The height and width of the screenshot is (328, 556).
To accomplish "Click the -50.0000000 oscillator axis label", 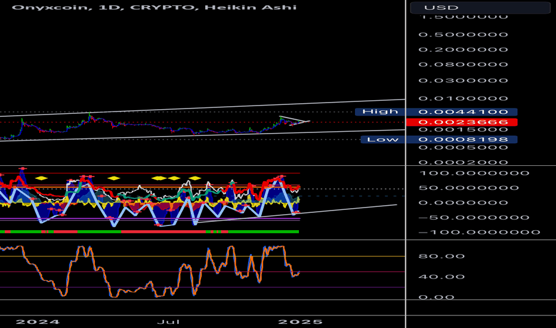I will (474, 218).
